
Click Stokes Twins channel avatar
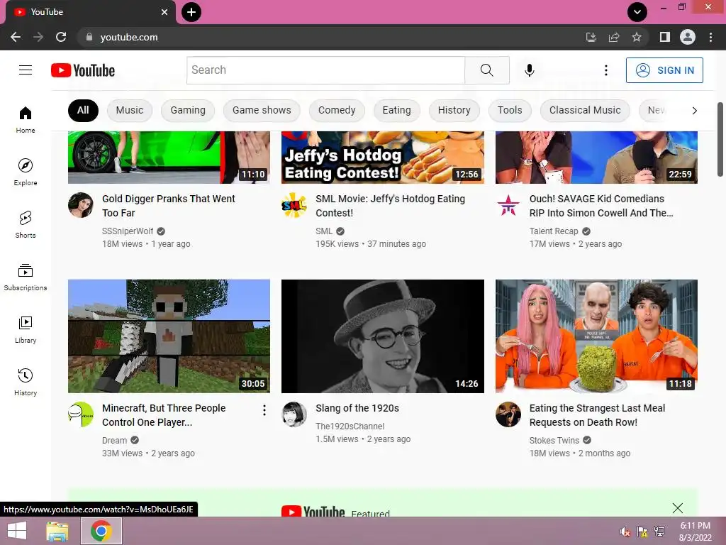click(x=508, y=414)
